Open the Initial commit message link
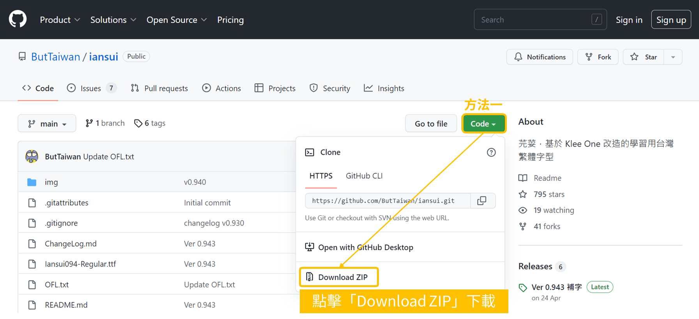Image resolution: width=699 pixels, height=319 pixels. pyautogui.click(x=207, y=203)
